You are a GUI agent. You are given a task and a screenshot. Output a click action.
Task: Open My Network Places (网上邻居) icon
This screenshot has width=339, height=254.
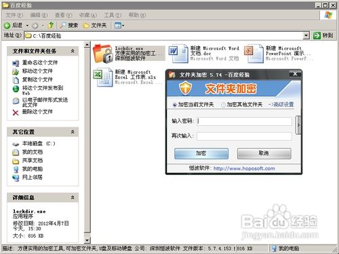[x=16, y=178]
